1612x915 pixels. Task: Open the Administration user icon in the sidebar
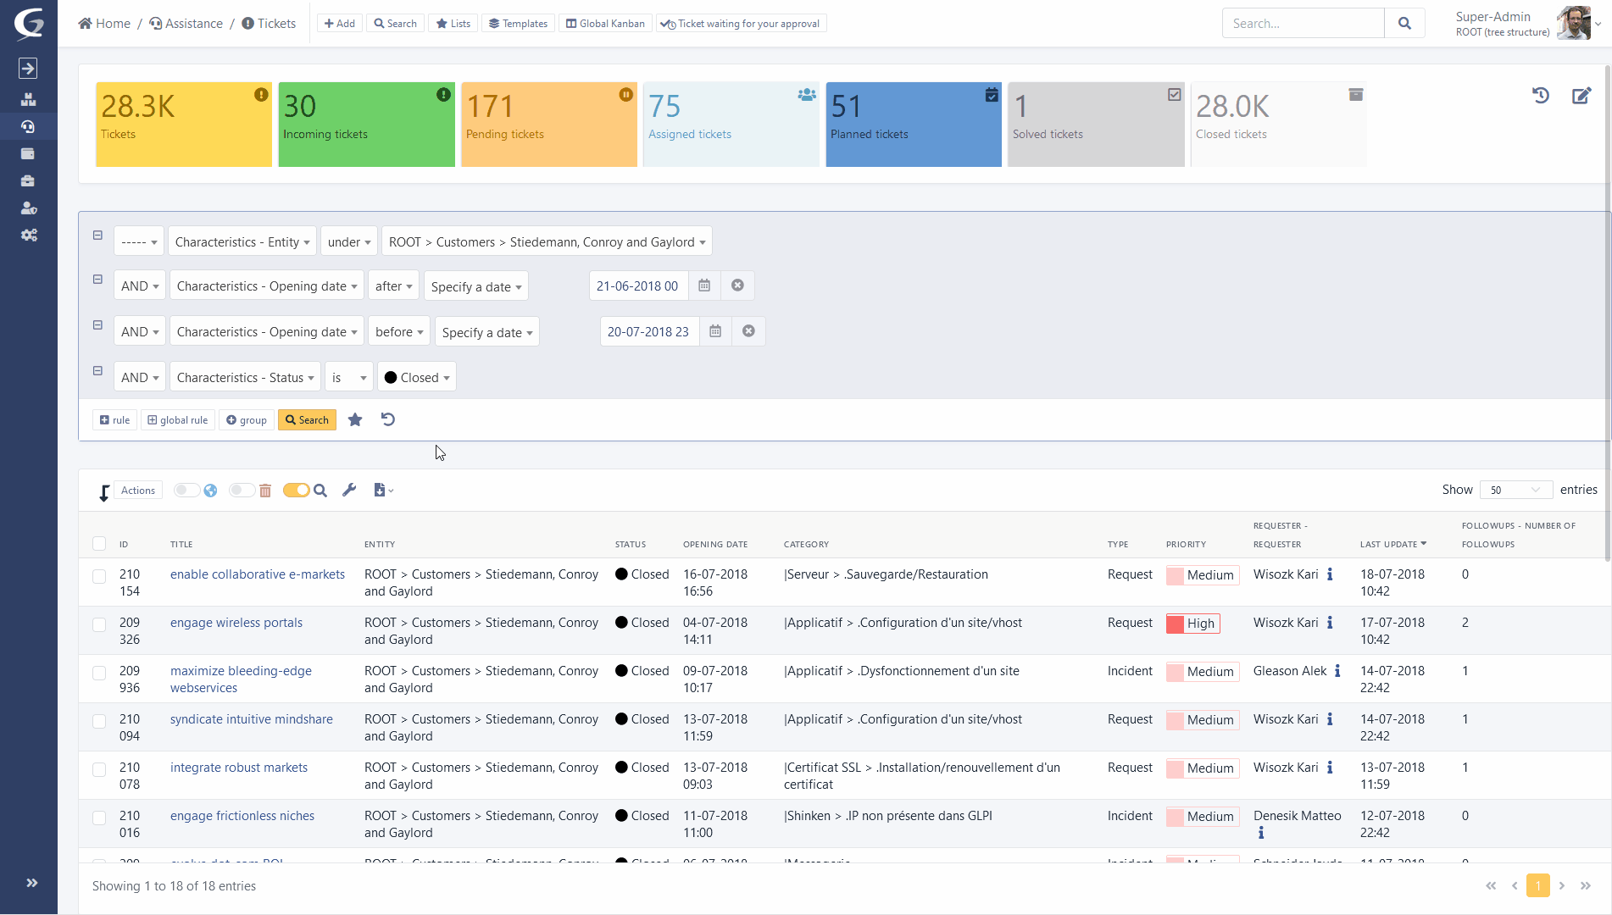(x=29, y=208)
